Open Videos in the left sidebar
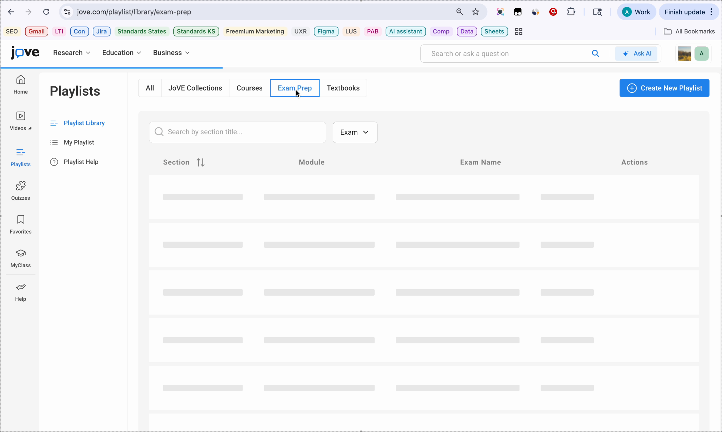Screen dimensions: 722x432 tap(20, 121)
